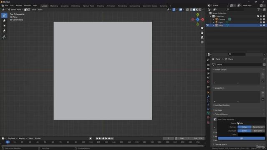Pick the black Color swatch in dialog
This screenshot has height=150, width=267.
pyautogui.click(x=251, y=135)
